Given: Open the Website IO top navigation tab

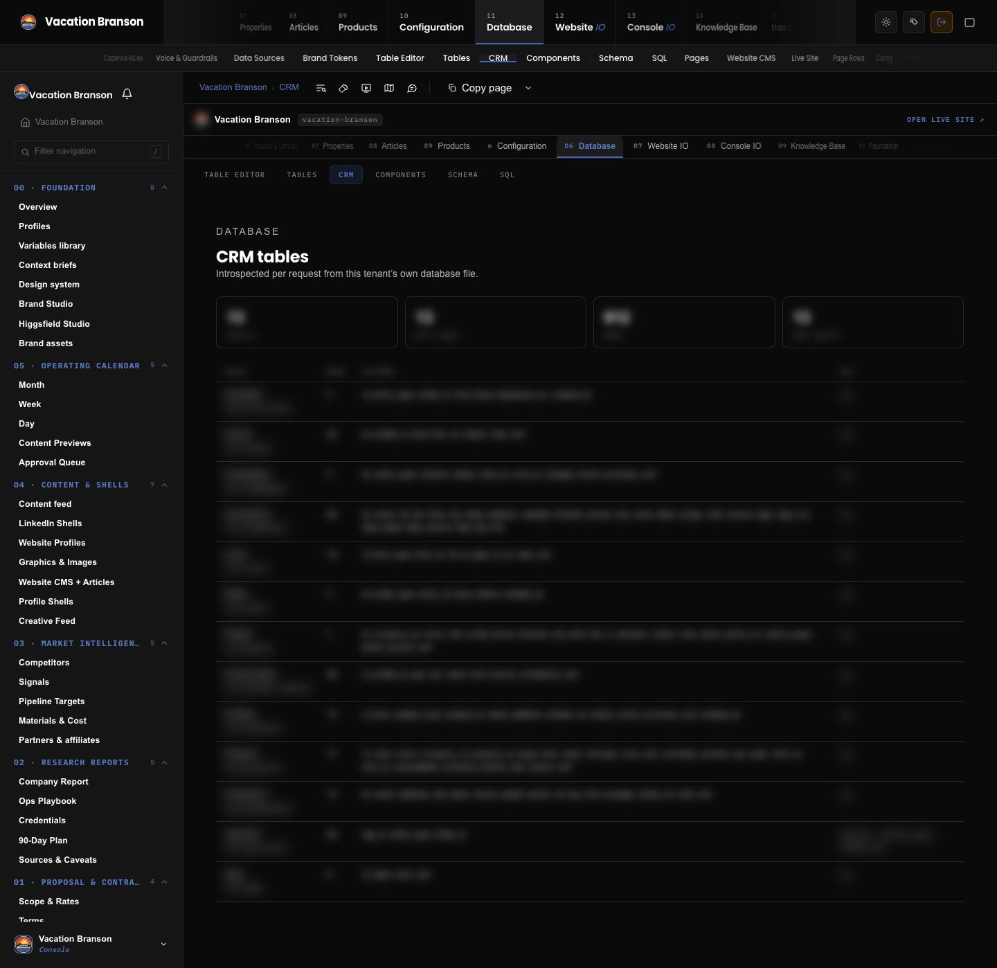Looking at the screenshot, I should coord(580,22).
